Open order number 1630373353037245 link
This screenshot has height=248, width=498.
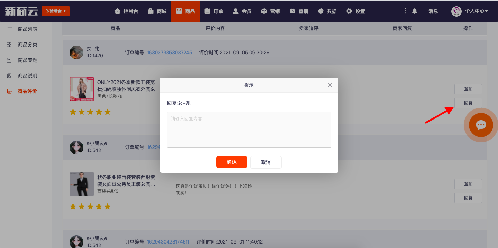(x=169, y=53)
